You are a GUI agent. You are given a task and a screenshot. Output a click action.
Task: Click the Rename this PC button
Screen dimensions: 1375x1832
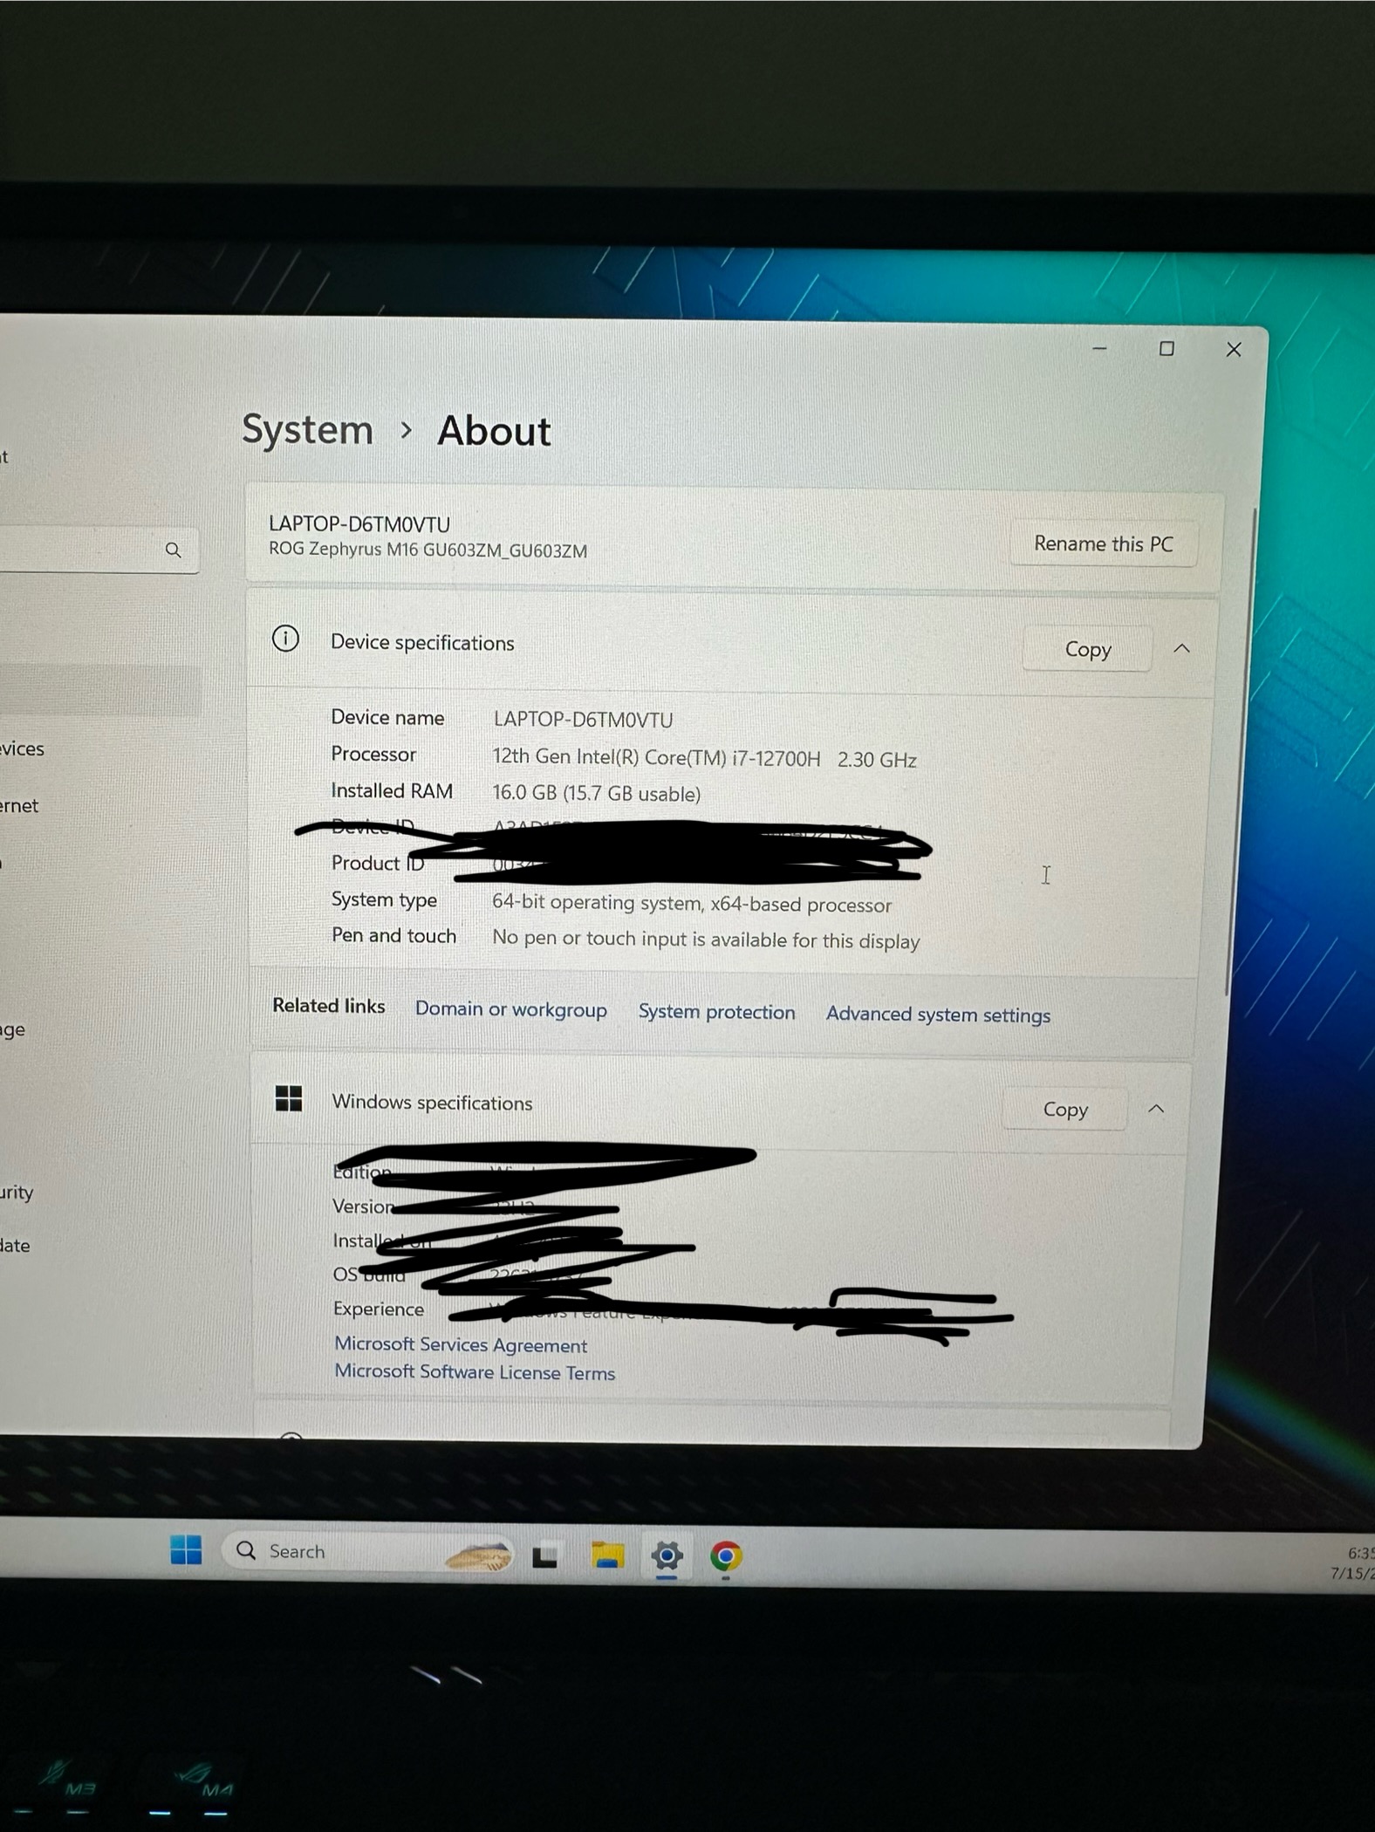pos(1103,543)
